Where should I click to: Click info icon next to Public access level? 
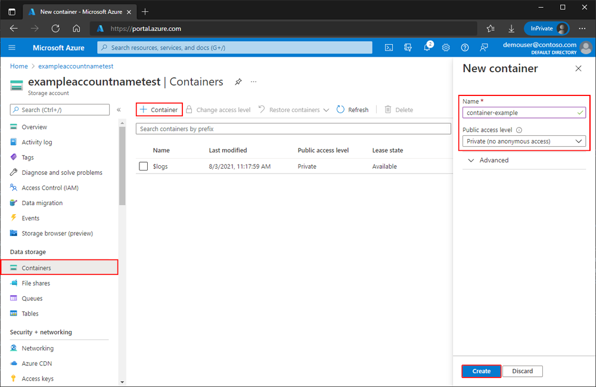(519, 130)
